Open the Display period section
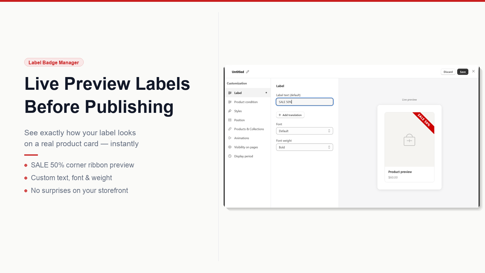Image resolution: width=485 pixels, height=273 pixels. point(248,156)
